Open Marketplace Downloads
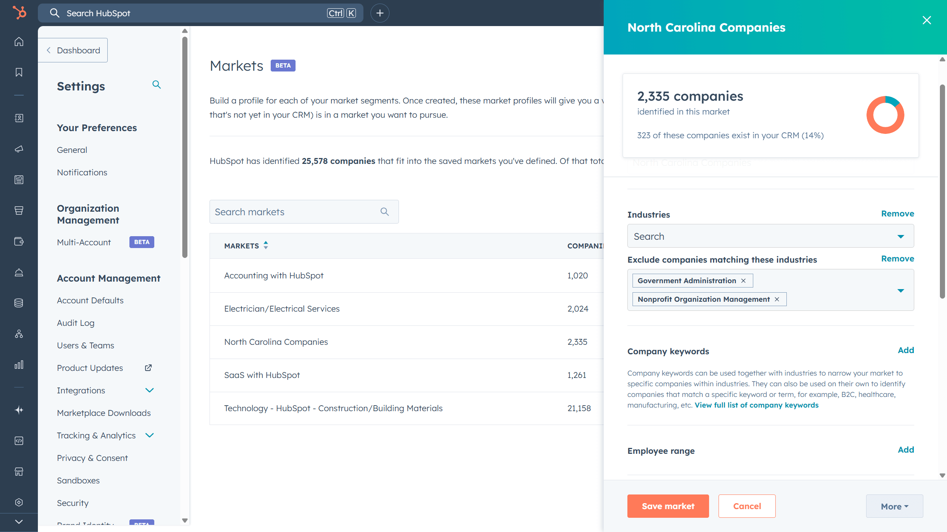The image size is (947, 532). coord(104,413)
